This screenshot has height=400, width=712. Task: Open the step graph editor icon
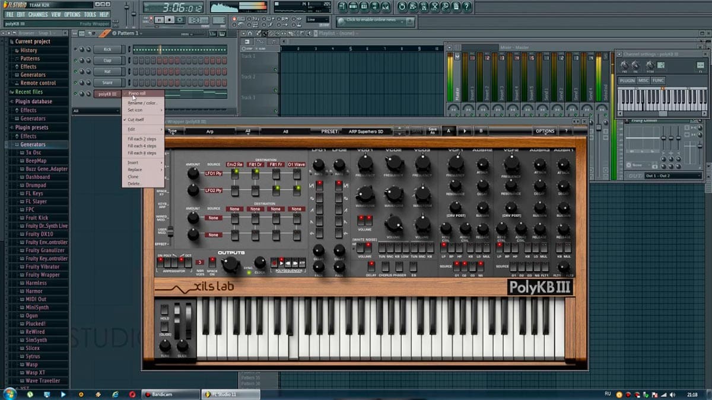(x=212, y=34)
